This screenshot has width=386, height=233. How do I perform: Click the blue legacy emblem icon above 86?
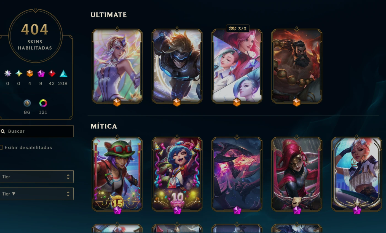27,103
